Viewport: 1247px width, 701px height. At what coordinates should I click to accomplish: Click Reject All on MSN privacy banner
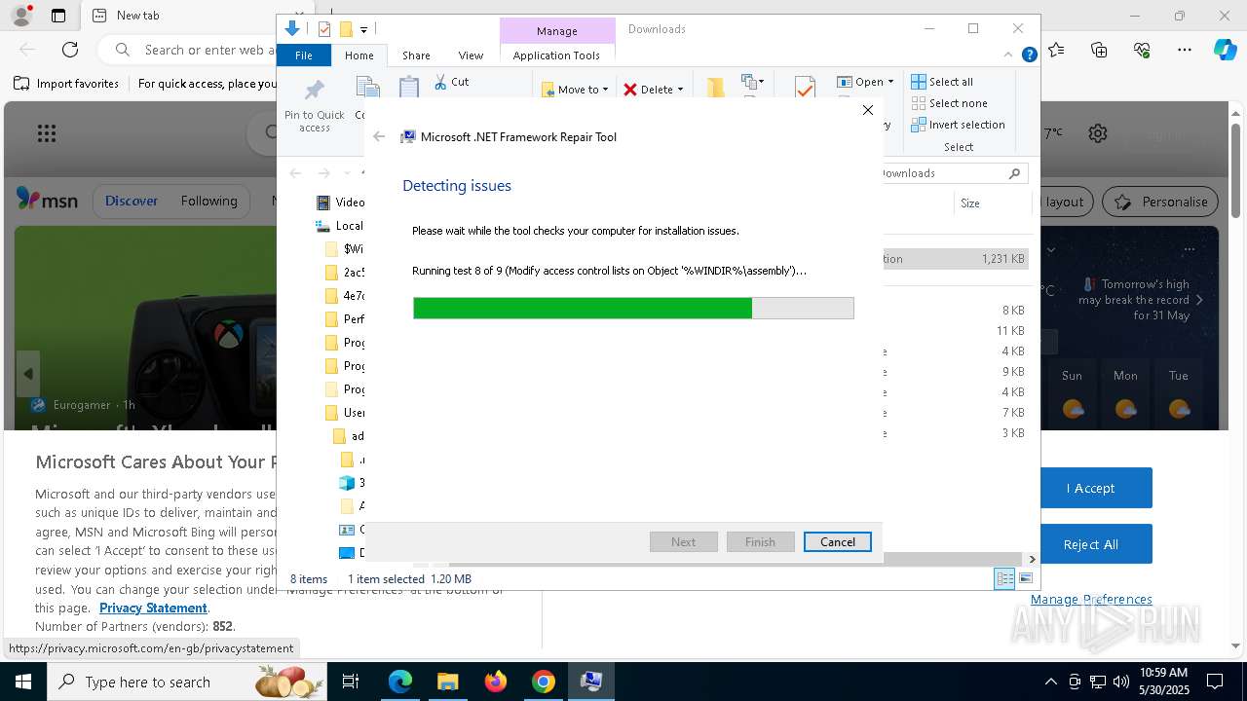point(1090,544)
